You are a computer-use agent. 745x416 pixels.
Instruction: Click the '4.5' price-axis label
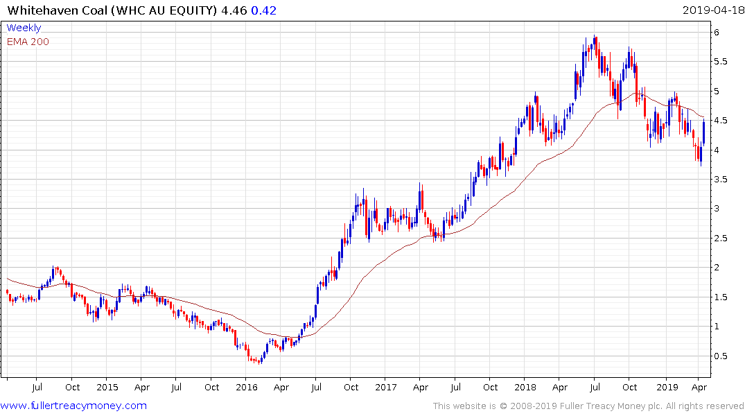point(721,121)
